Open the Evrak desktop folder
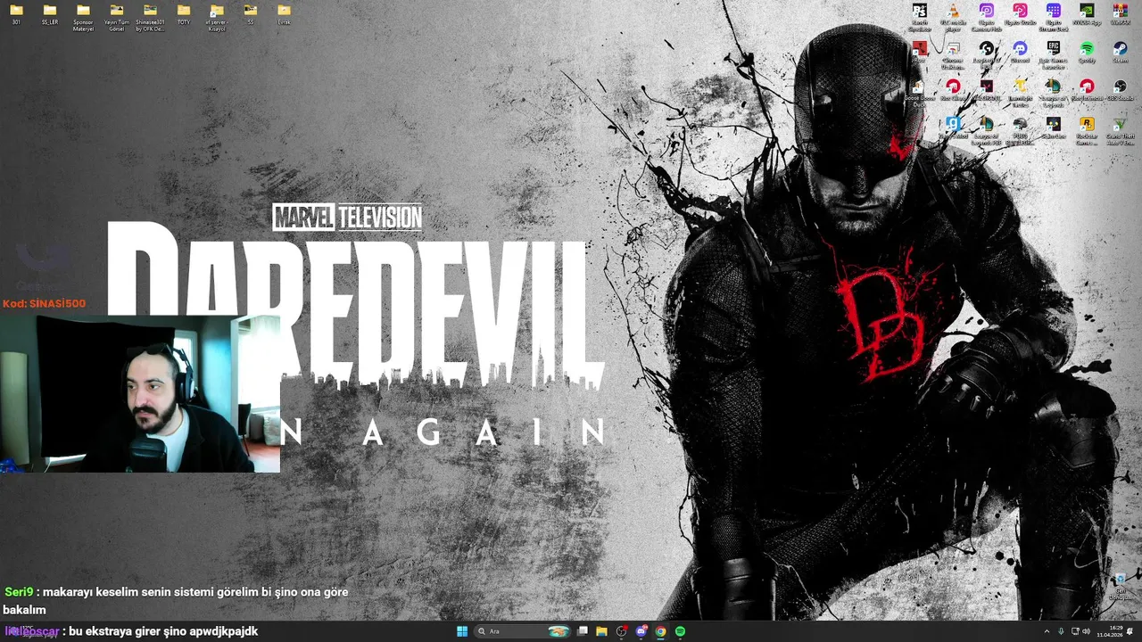Image resolution: width=1142 pixels, height=642 pixels. pos(284,14)
